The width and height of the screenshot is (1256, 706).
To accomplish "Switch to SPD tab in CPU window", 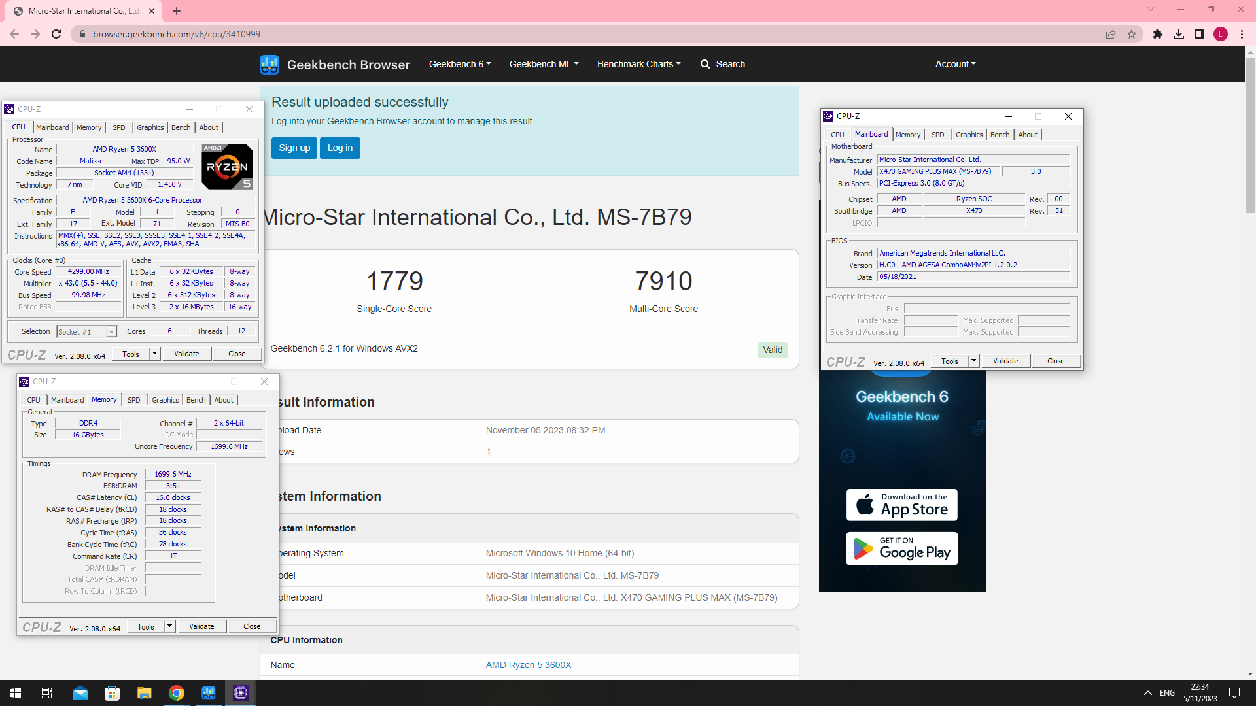I will pos(118,127).
